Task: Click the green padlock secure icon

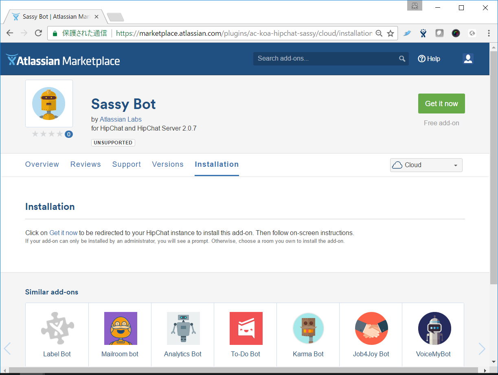Action: (55, 33)
